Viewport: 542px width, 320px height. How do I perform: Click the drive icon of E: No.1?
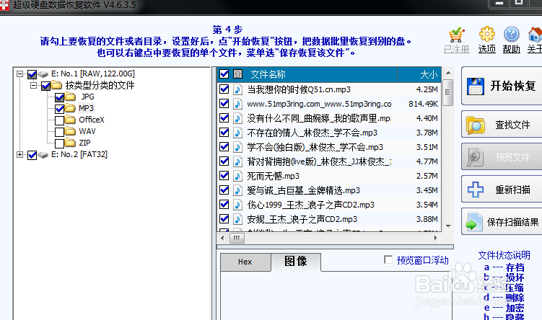(x=43, y=74)
